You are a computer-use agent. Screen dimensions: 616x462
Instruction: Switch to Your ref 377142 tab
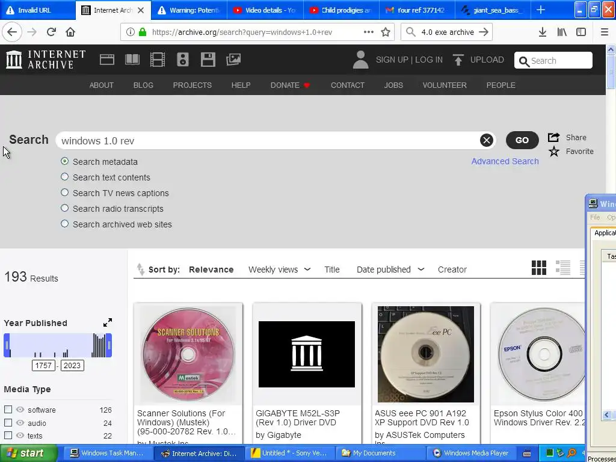tap(417, 10)
